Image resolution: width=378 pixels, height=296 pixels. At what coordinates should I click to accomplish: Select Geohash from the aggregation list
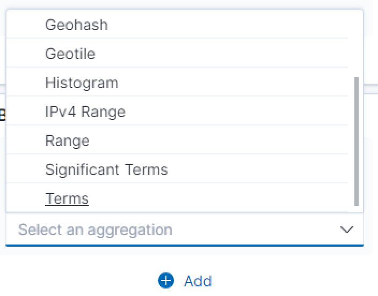click(x=76, y=25)
